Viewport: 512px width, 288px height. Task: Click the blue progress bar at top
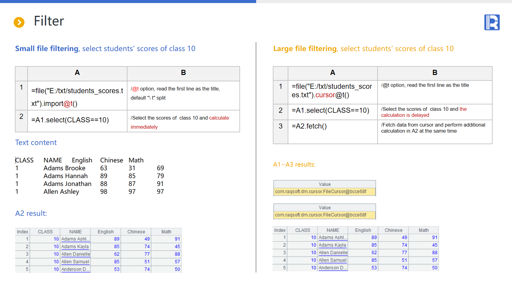[128, 2]
